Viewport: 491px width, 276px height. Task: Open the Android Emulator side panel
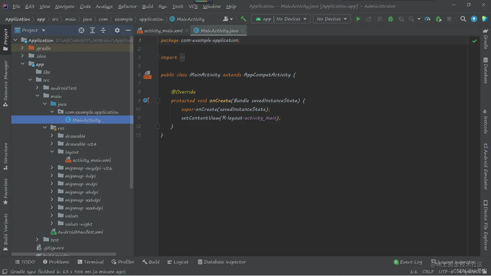[485, 167]
